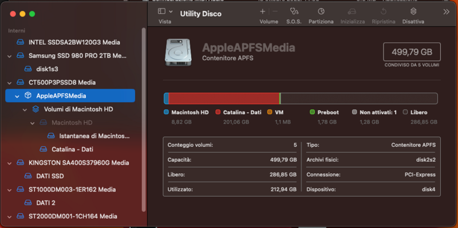
Task: Click grey Non attivati legend swatch
Action: pyautogui.click(x=354, y=112)
